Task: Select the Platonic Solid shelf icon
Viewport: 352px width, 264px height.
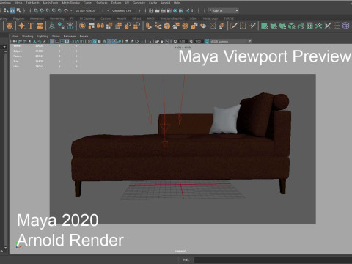Action: [10, 26]
